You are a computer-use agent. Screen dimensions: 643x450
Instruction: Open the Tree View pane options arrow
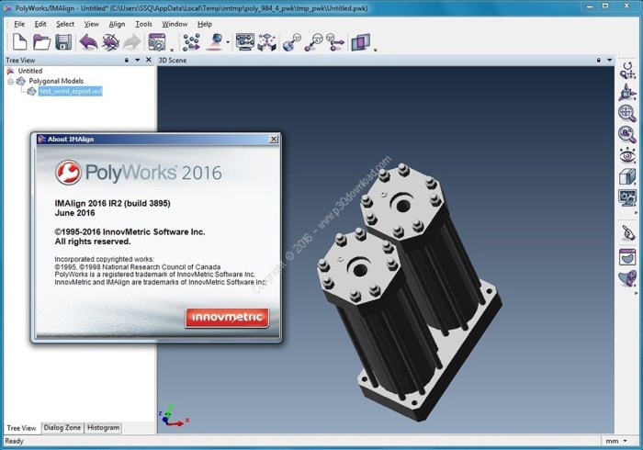tap(138, 61)
